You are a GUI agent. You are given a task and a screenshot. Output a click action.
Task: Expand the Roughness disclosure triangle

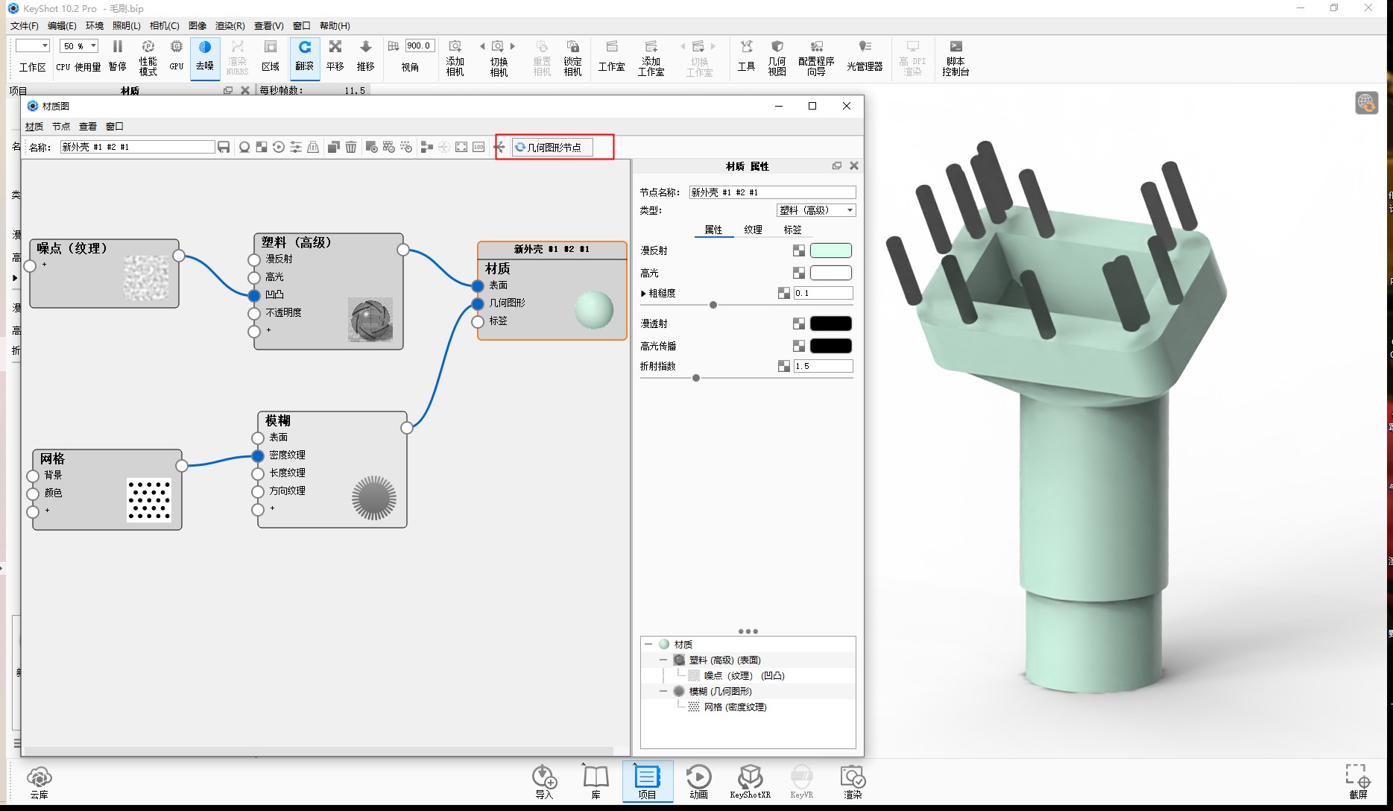coord(643,294)
